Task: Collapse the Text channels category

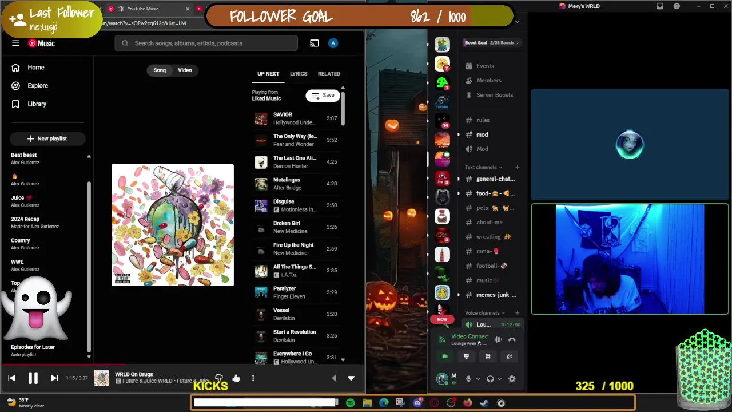Action: point(484,167)
